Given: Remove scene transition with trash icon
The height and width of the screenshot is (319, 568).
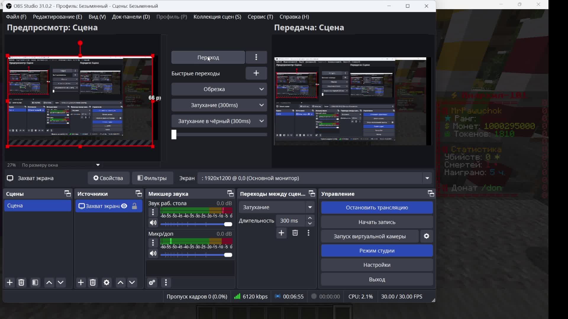Looking at the screenshot, I should pyautogui.click(x=295, y=233).
